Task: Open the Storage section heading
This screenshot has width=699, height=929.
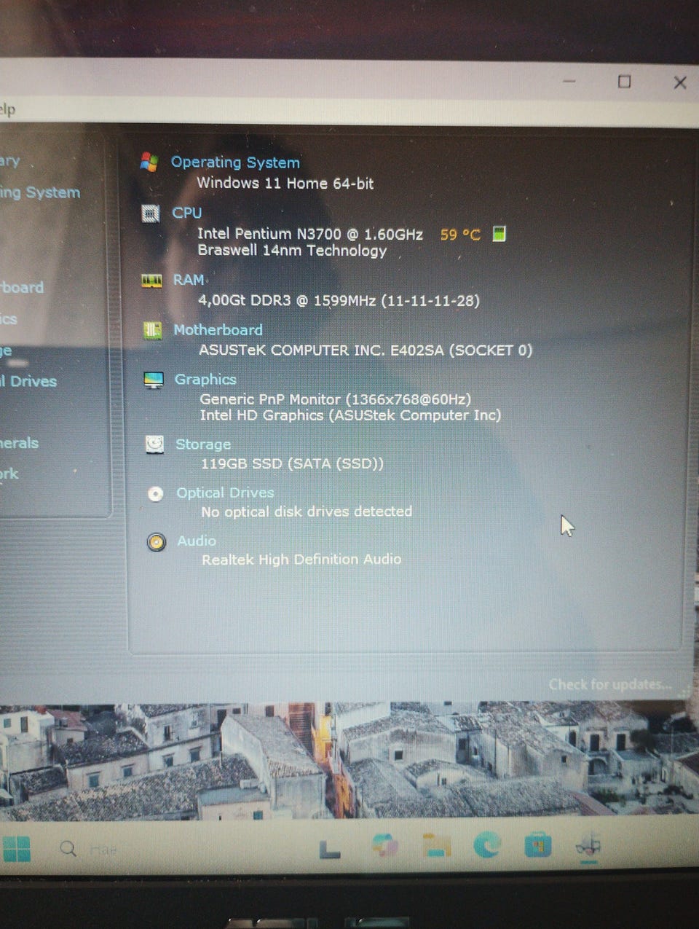Action: tap(203, 444)
